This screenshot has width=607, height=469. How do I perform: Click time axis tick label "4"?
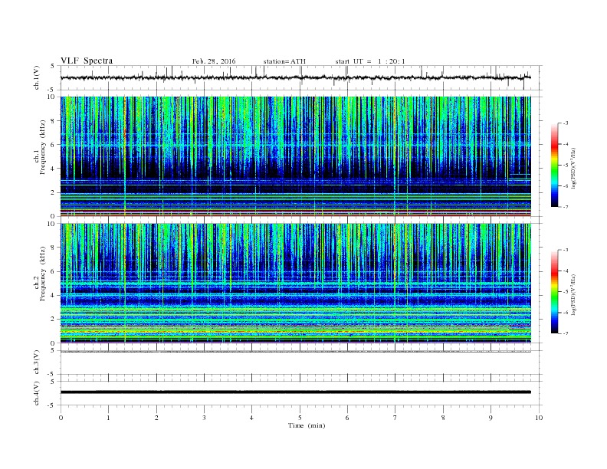coord(251,418)
